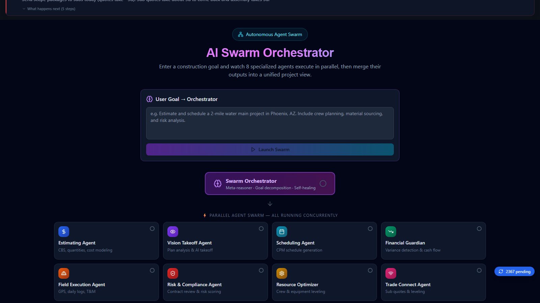Click the Risk & Compliance shield icon
Viewport: 540px width, 303px height.
[x=173, y=273]
